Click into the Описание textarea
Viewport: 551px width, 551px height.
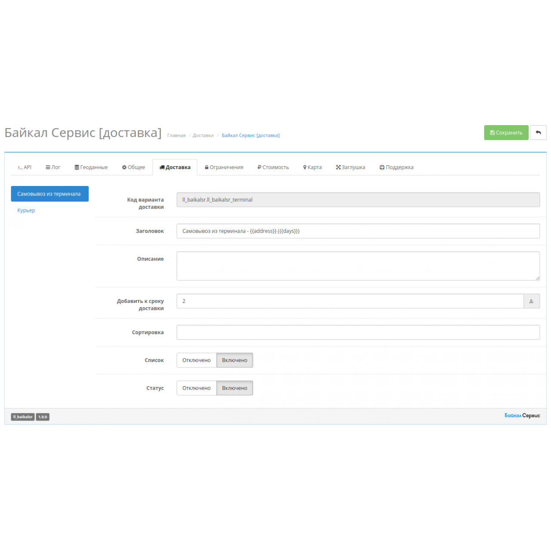358,266
